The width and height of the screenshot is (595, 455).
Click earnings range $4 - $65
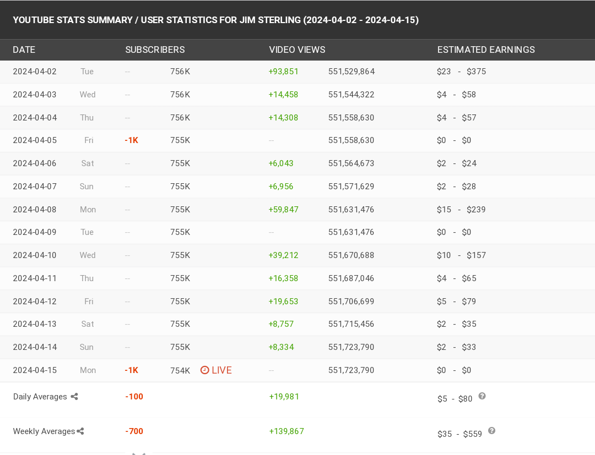(x=457, y=278)
